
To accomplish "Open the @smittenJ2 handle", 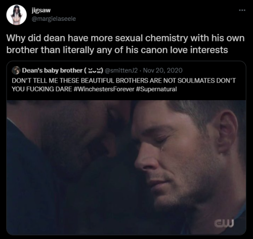I will tap(121, 70).
